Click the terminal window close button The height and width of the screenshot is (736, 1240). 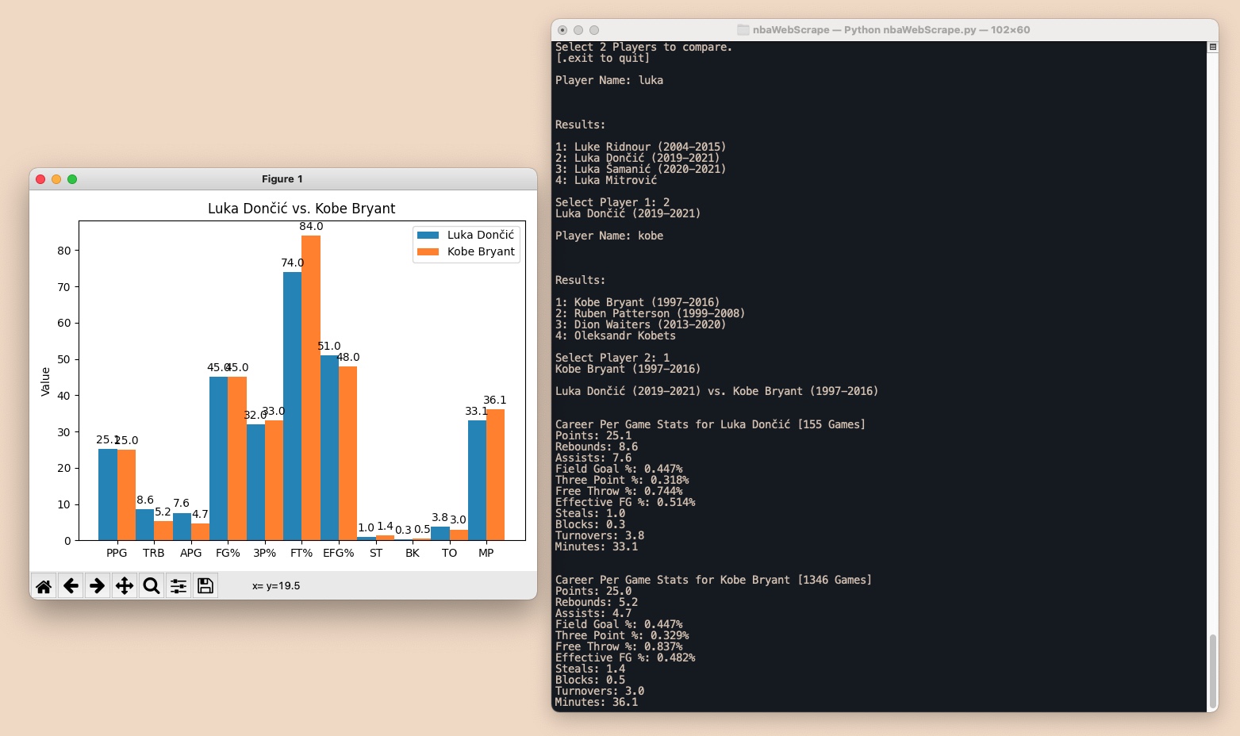click(562, 30)
